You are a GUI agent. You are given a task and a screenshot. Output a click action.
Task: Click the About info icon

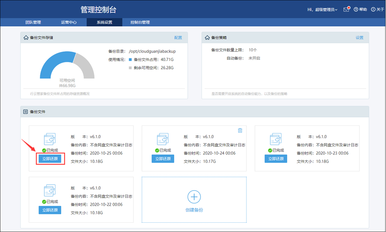[x=373, y=9]
